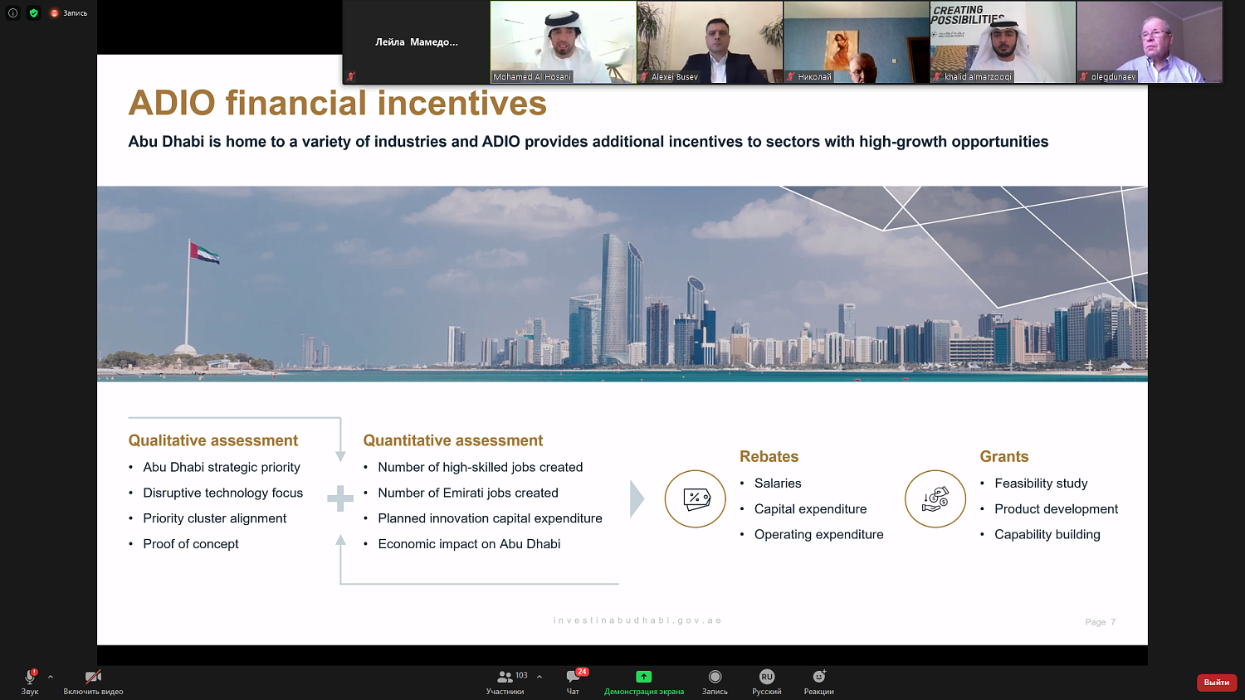Image resolution: width=1245 pixels, height=700 pixels.
Task: Click "Number of high-skilled jobs created" bullet
Action: [x=481, y=468]
